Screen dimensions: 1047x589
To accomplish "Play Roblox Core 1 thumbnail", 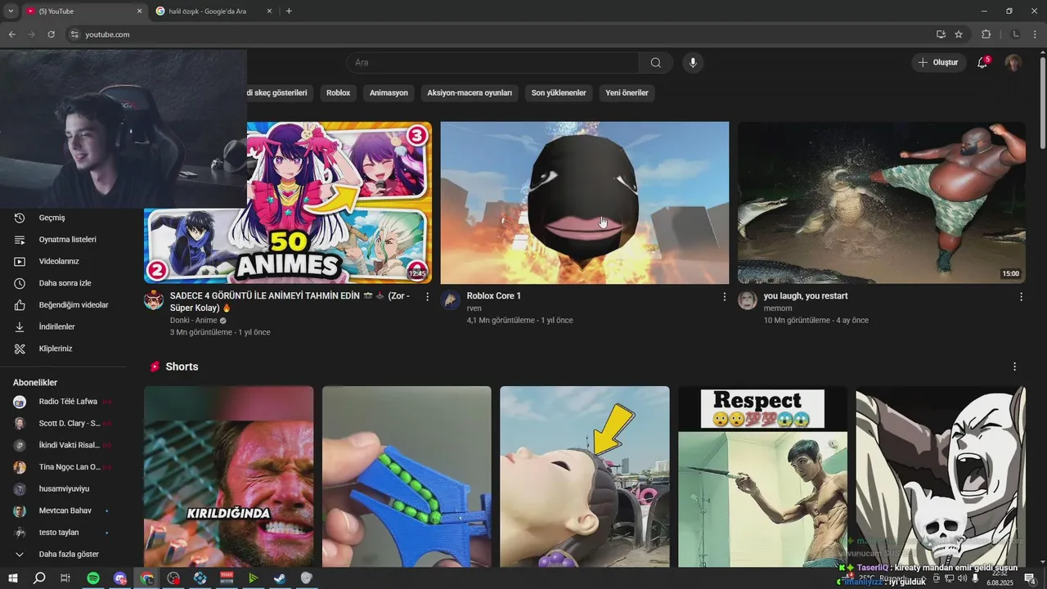I will (585, 203).
